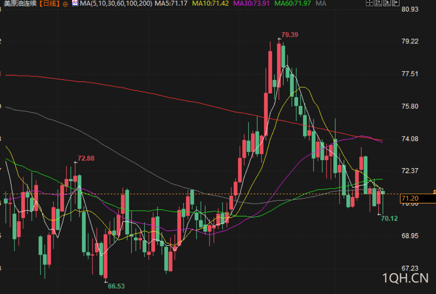Click the scroll-left range icon with left arrow
The image size is (436, 294).
[x=378, y=3]
